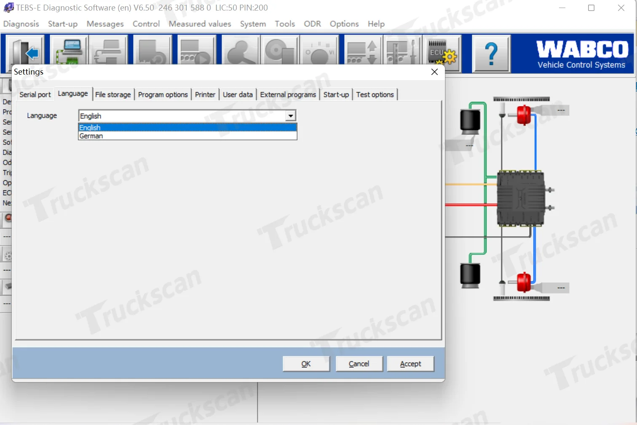Switch to the Serial port tab

point(35,95)
